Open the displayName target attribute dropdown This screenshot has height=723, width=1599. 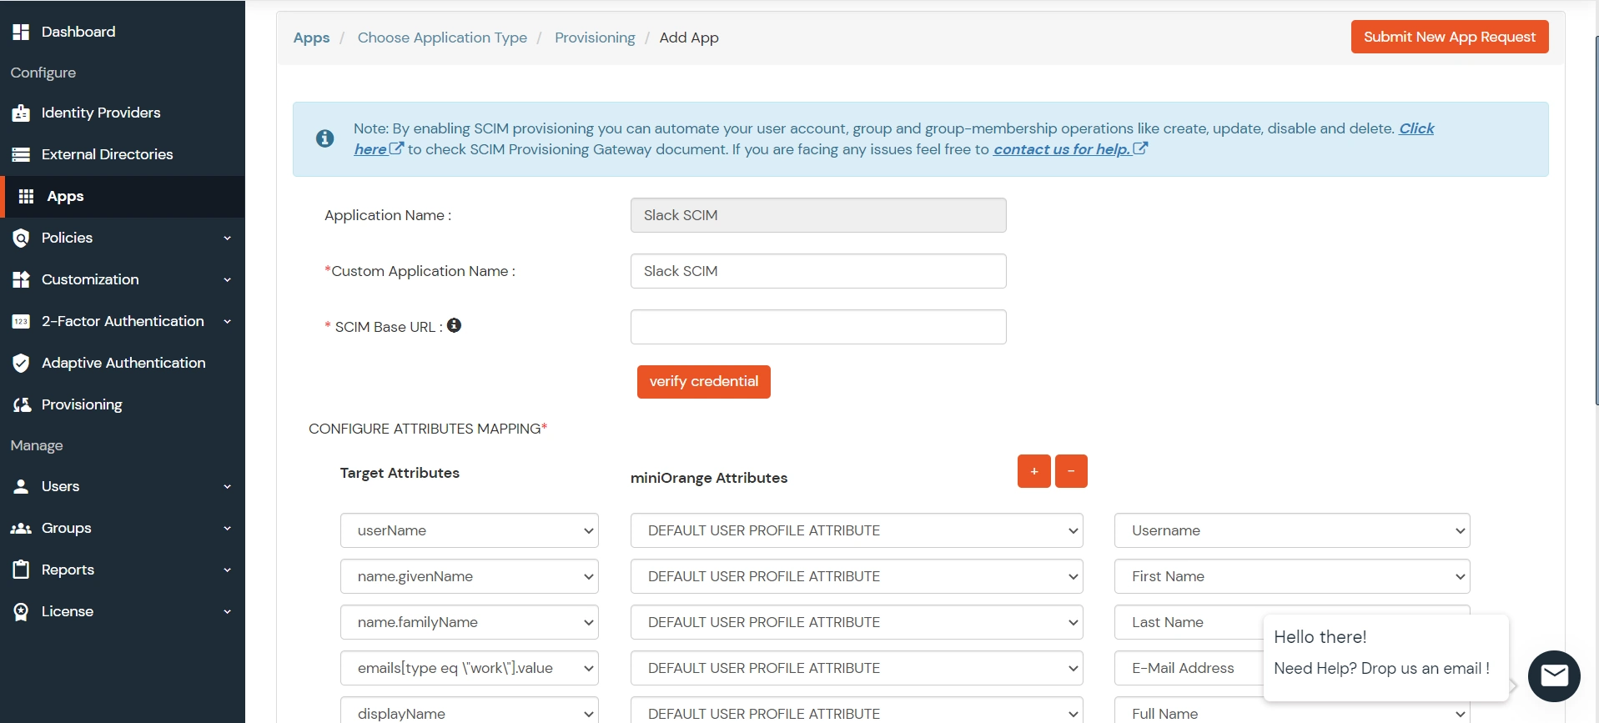pos(470,710)
